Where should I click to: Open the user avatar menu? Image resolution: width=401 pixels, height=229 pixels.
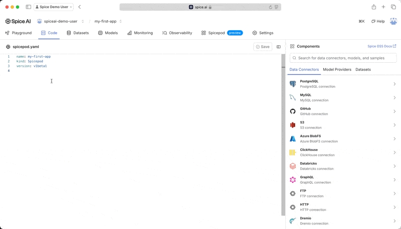click(393, 22)
